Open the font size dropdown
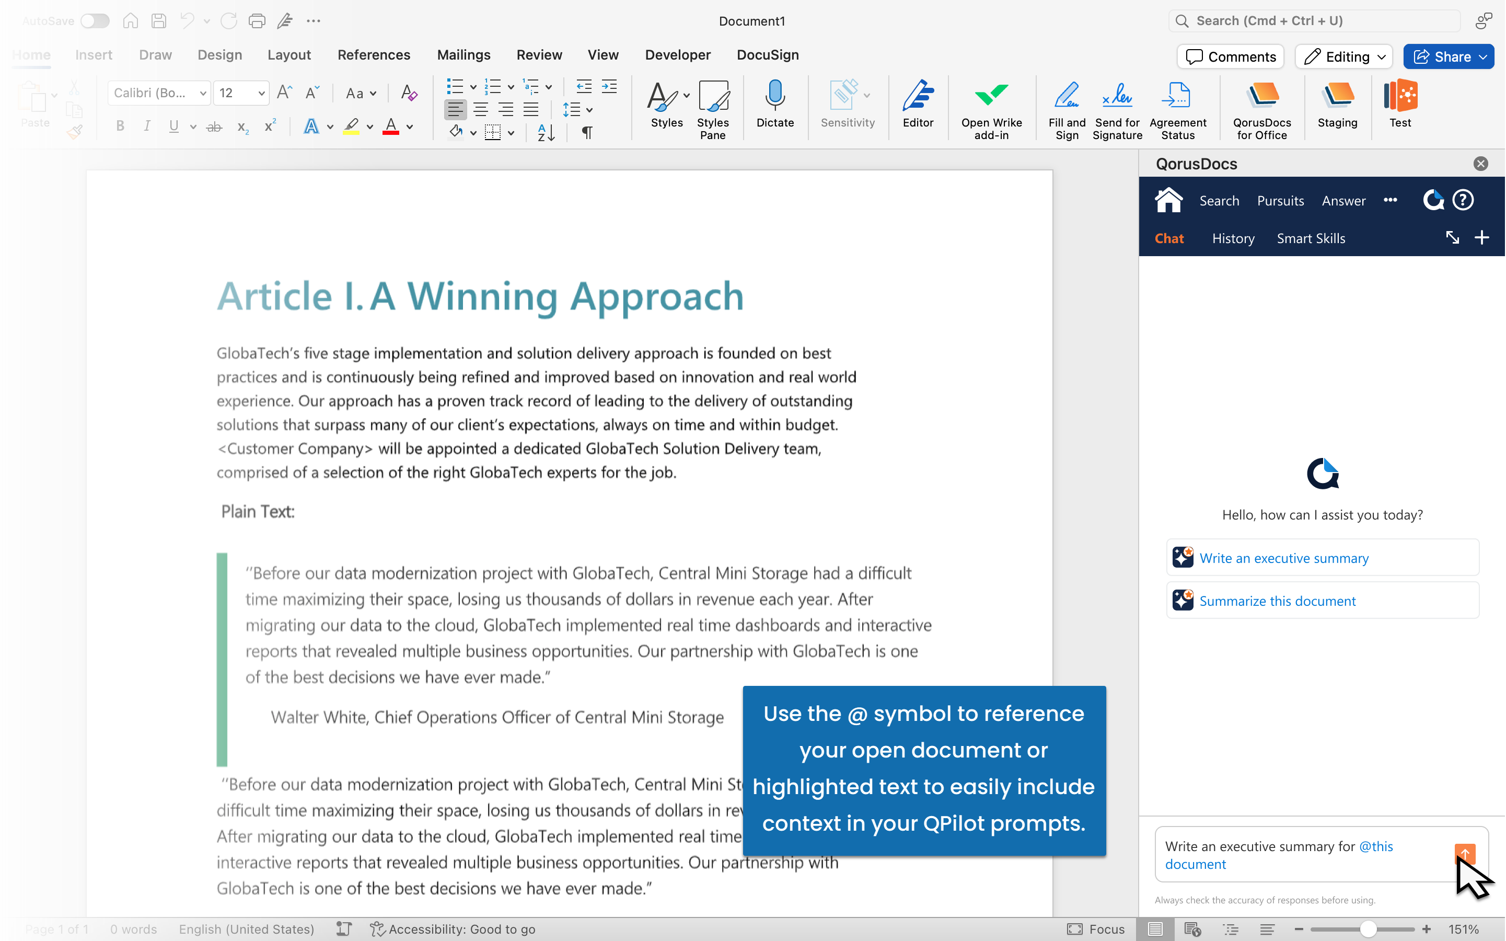The width and height of the screenshot is (1506, 941). point(261,94)
